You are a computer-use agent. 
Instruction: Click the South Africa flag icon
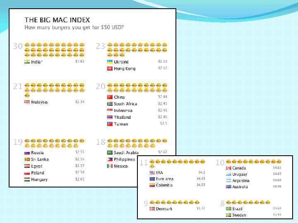(110, 104)
